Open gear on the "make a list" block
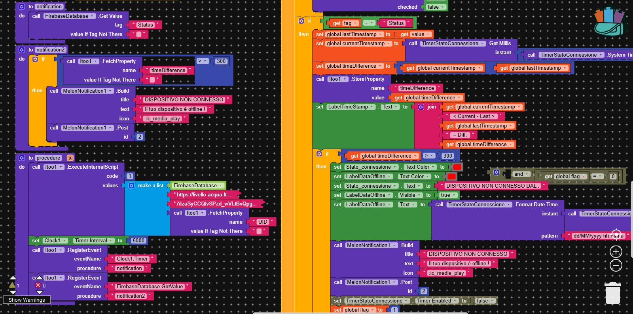 tap(131, 185)
